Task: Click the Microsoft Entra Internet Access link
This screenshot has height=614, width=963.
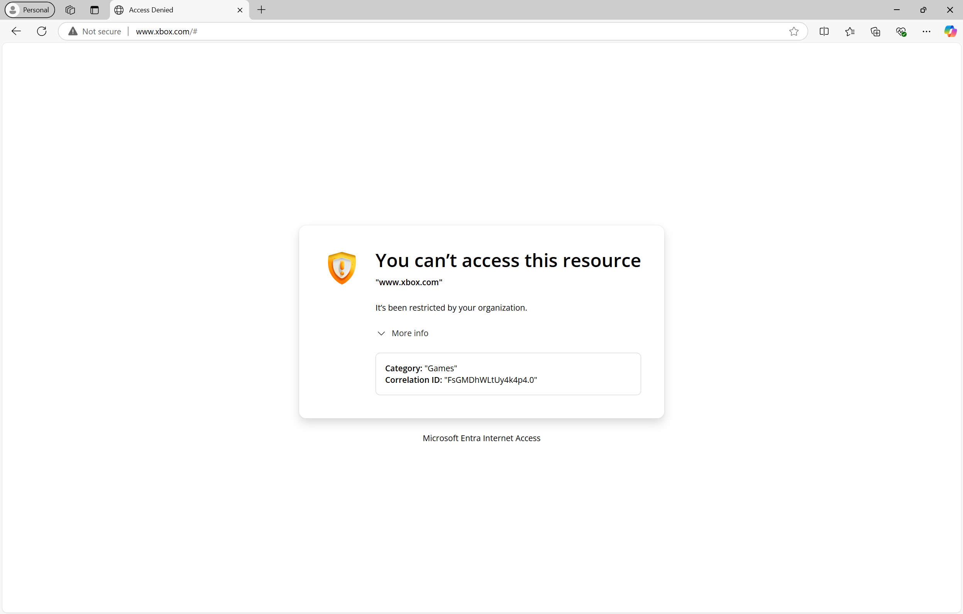Action: [482, 438]
